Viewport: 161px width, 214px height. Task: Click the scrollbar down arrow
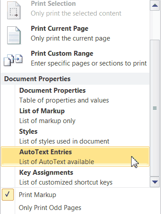pos(155,181)
